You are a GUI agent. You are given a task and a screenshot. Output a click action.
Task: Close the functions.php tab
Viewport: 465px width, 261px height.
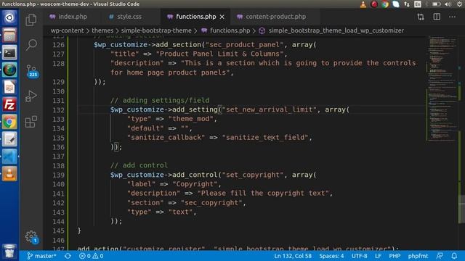[222, 17]
